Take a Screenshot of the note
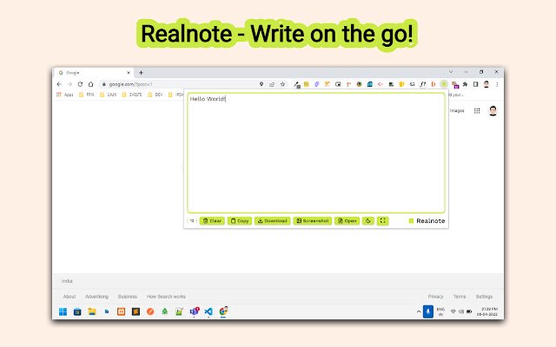Viewport: 556px width, 347px height. tap(313, 221)
